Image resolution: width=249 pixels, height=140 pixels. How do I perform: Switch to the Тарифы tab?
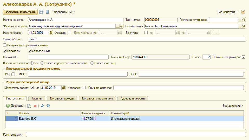(x=37, y=98)
